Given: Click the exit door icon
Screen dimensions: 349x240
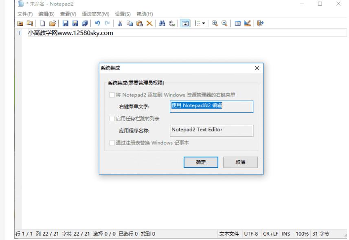Looking at the screenshot, I should (x=260, y=23).
